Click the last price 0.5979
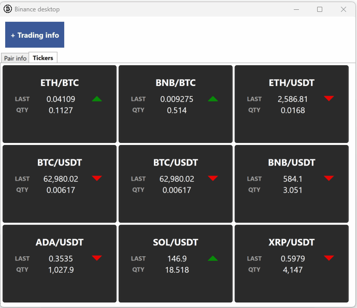The width and height of the screenshot is (357, 308). [x=293, y=259]
